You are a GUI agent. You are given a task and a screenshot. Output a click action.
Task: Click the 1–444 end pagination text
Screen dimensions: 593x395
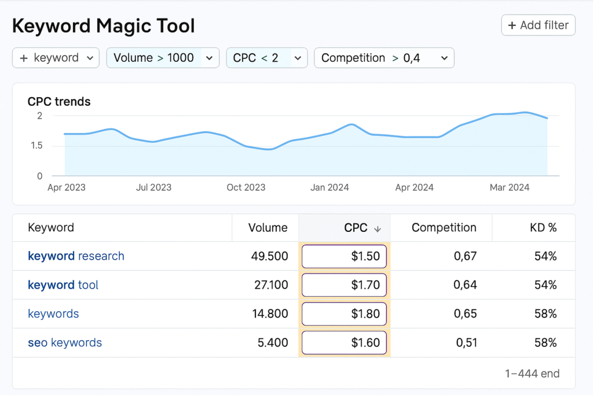pos(532,374)
